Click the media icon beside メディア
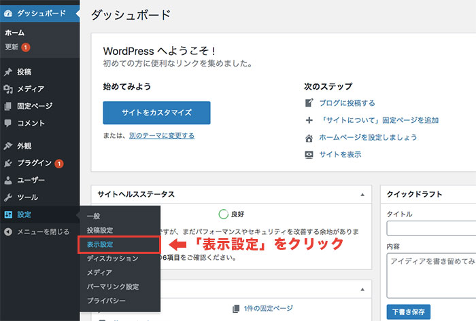Viewport: 476px width, 321px height. pyautogui.click(x=8, y=89)
